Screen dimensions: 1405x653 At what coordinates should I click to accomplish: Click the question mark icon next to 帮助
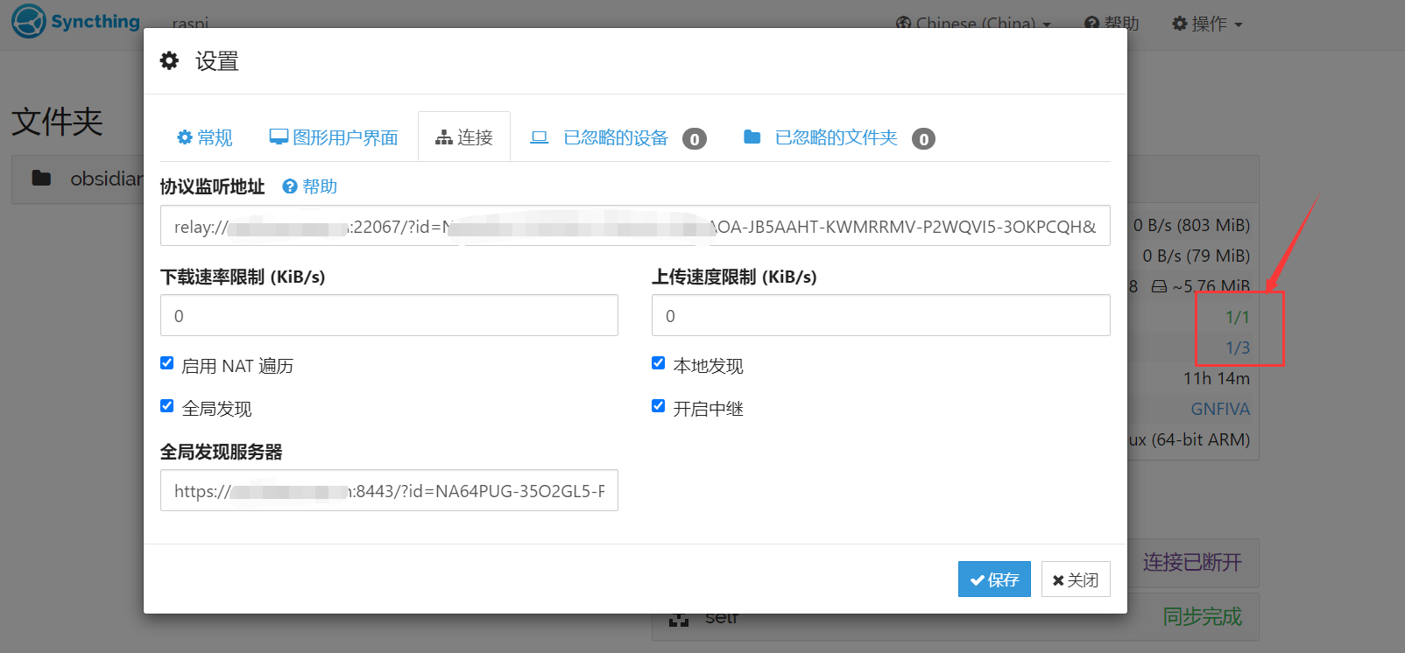pyautogui.click(x=290, y=186)
